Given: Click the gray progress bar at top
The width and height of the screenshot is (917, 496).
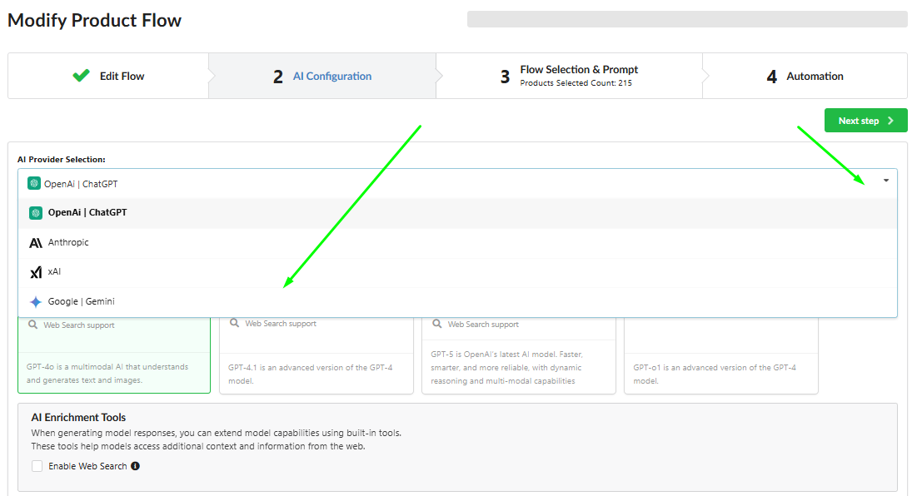Looking at the screenshot, I should pos(687,18).
